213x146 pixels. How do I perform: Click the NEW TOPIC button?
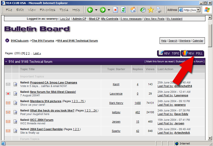tap(168, 53)
